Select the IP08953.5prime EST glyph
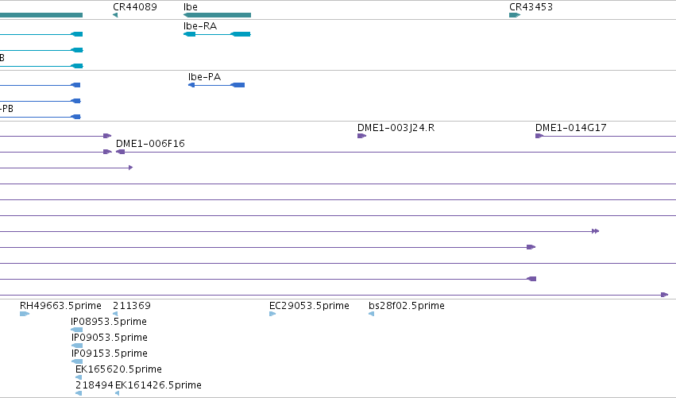 (76, 330)
